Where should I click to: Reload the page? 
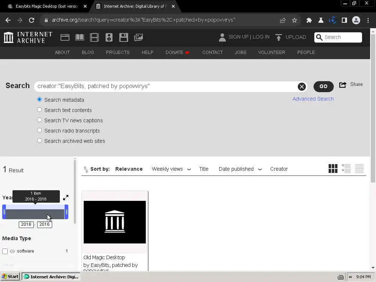click(x=32, y=20)
